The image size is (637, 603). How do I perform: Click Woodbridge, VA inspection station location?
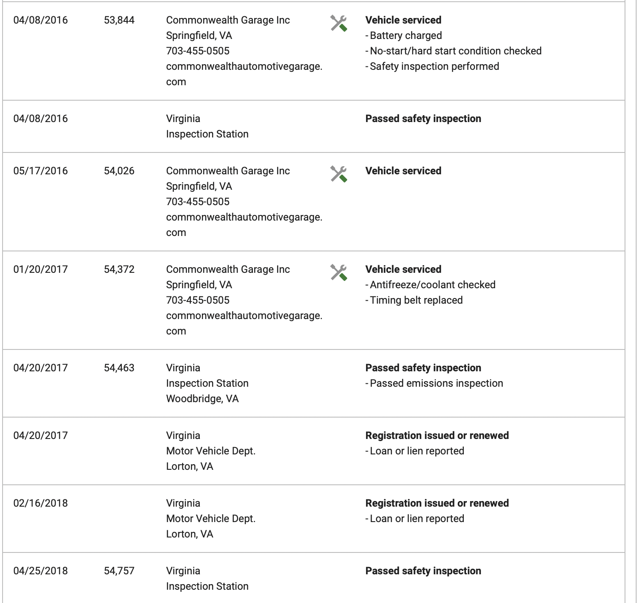click(202, 399)
